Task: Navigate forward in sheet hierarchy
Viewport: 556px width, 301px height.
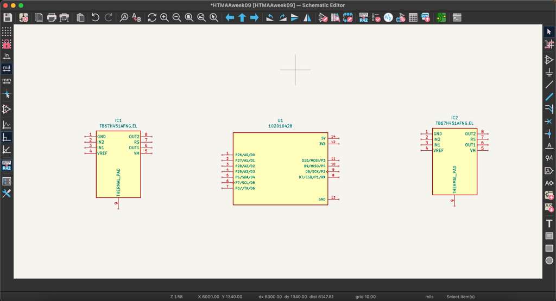Action: point(254,17)
